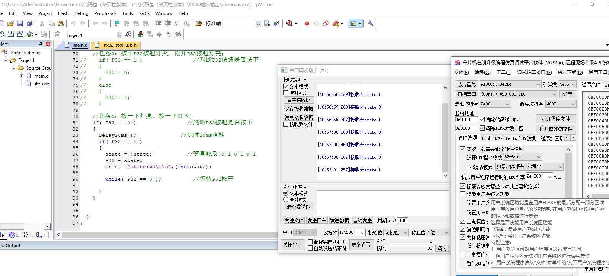This screenshot has width=609, height=276.
Task: Open the Target 1 selection dropdown
Action: point(119,34)
